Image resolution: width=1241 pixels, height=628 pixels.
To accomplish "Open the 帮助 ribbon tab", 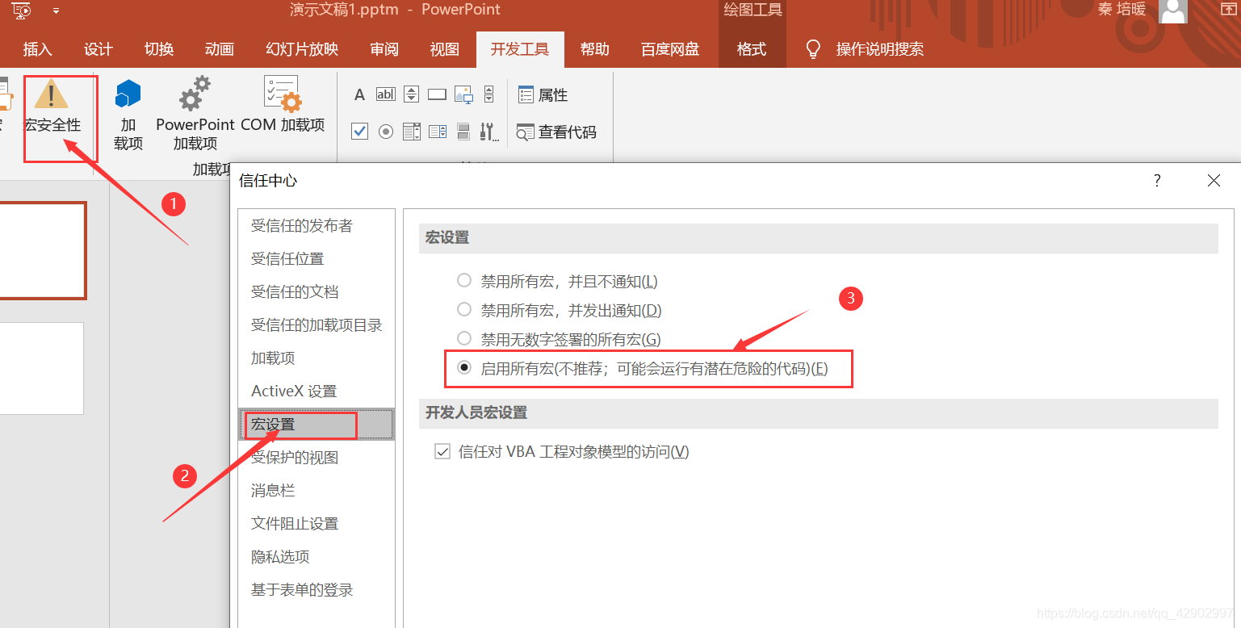I will 595,49.
